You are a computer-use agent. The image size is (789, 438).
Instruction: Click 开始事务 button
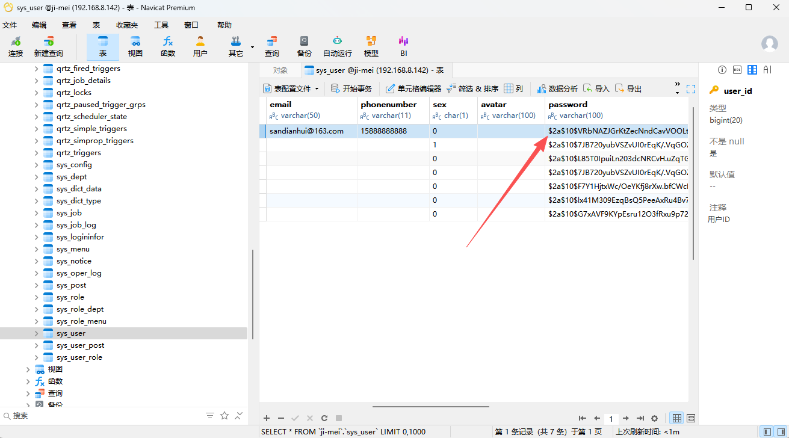352,88
